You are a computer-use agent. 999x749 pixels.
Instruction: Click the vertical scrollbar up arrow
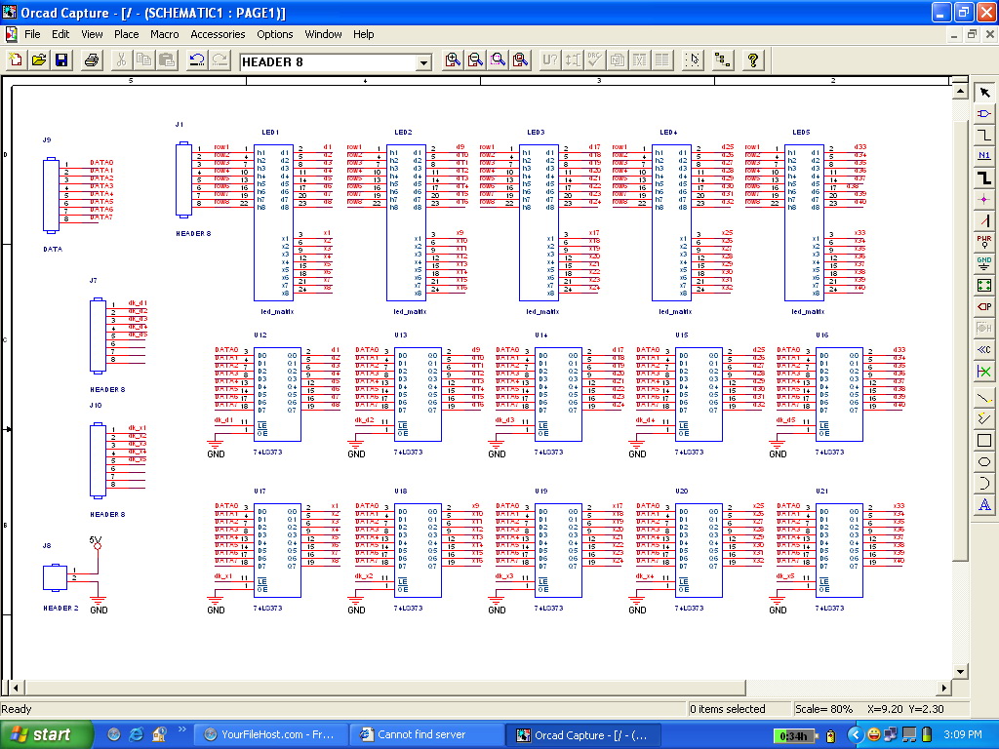tap(959, 92)
